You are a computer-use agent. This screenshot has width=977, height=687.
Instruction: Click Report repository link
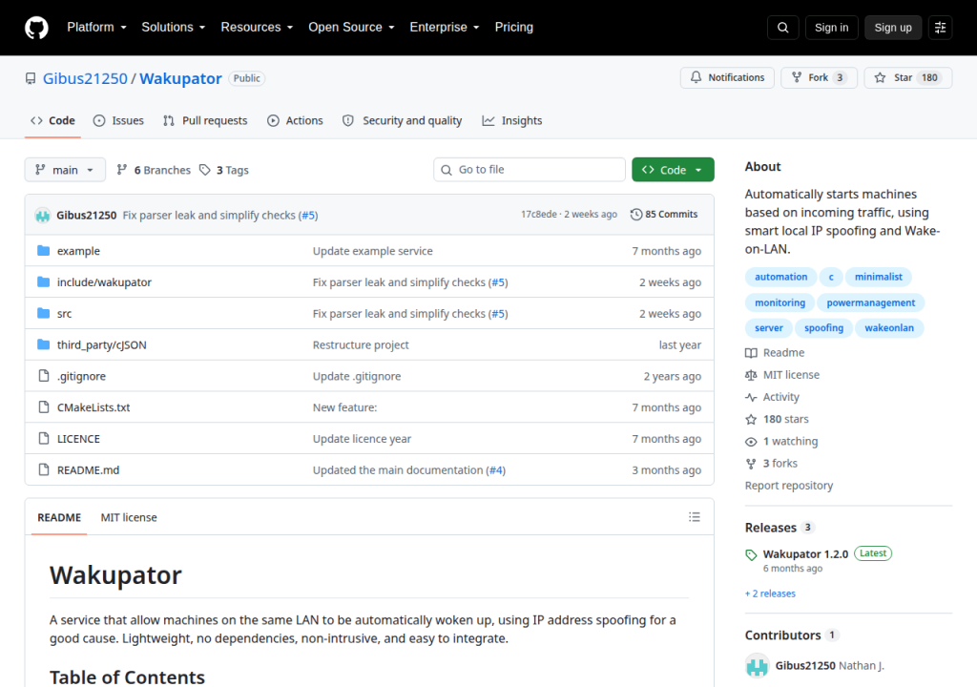(x=789, y=486)
